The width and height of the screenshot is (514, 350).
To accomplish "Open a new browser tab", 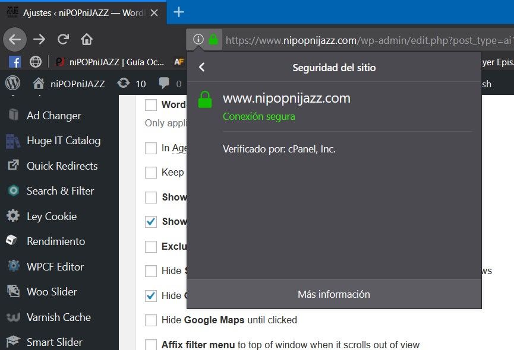I will pos(179,12).
